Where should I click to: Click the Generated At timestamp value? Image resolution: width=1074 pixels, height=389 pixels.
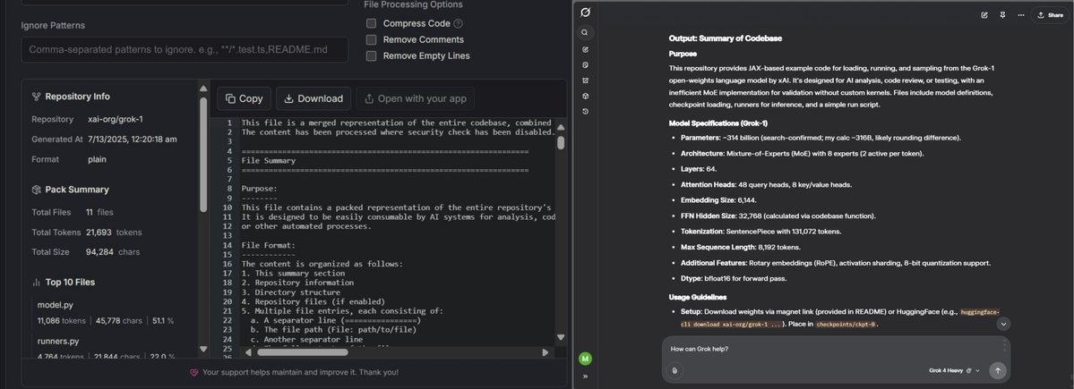point(133,139)
